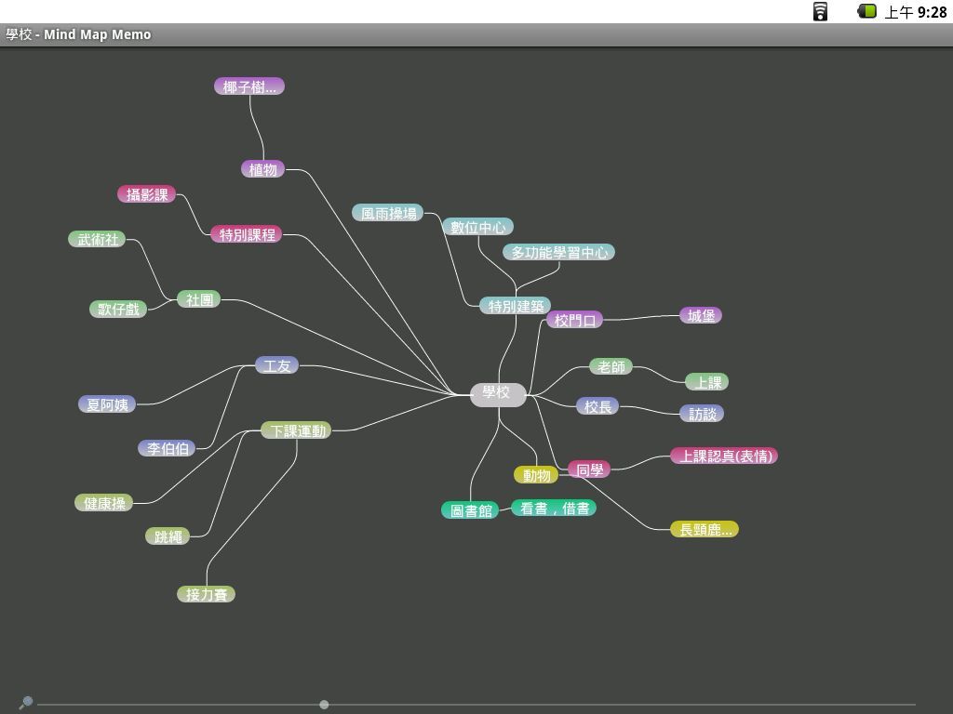Click the battery status icon

[866, 11]
